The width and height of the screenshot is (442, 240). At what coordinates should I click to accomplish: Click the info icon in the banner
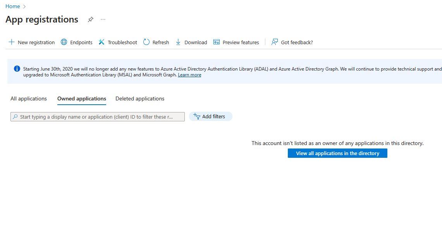pos(17,69)
